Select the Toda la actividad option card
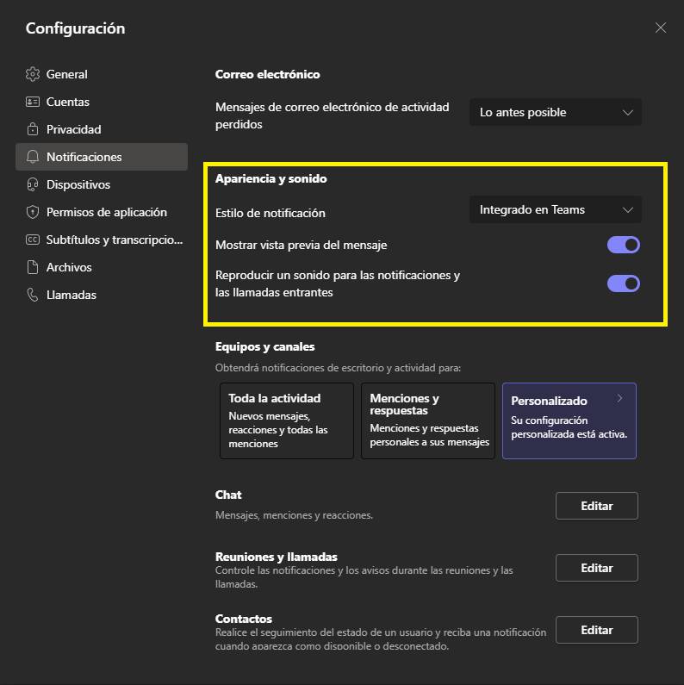Viewport: 684px width, 685px height. tap(287, 420)
